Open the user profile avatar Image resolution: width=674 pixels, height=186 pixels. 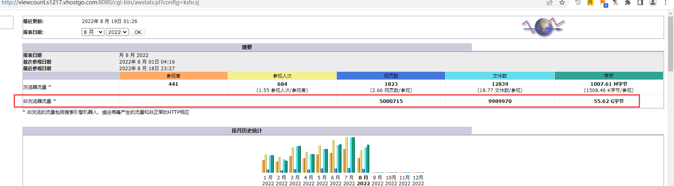[x=653, y=3]
